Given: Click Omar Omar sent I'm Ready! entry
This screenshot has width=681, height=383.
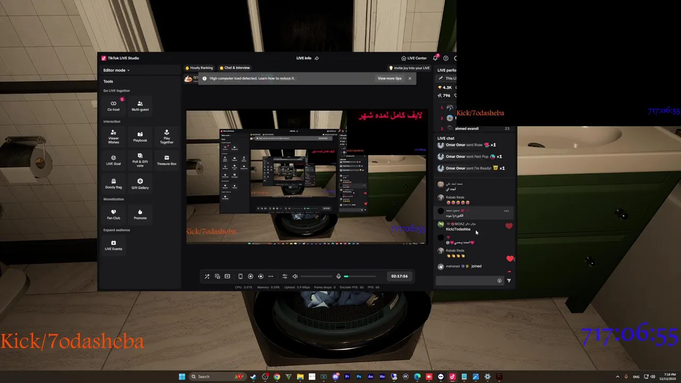Looking at the screenshot, I should (x=470, y=168).
